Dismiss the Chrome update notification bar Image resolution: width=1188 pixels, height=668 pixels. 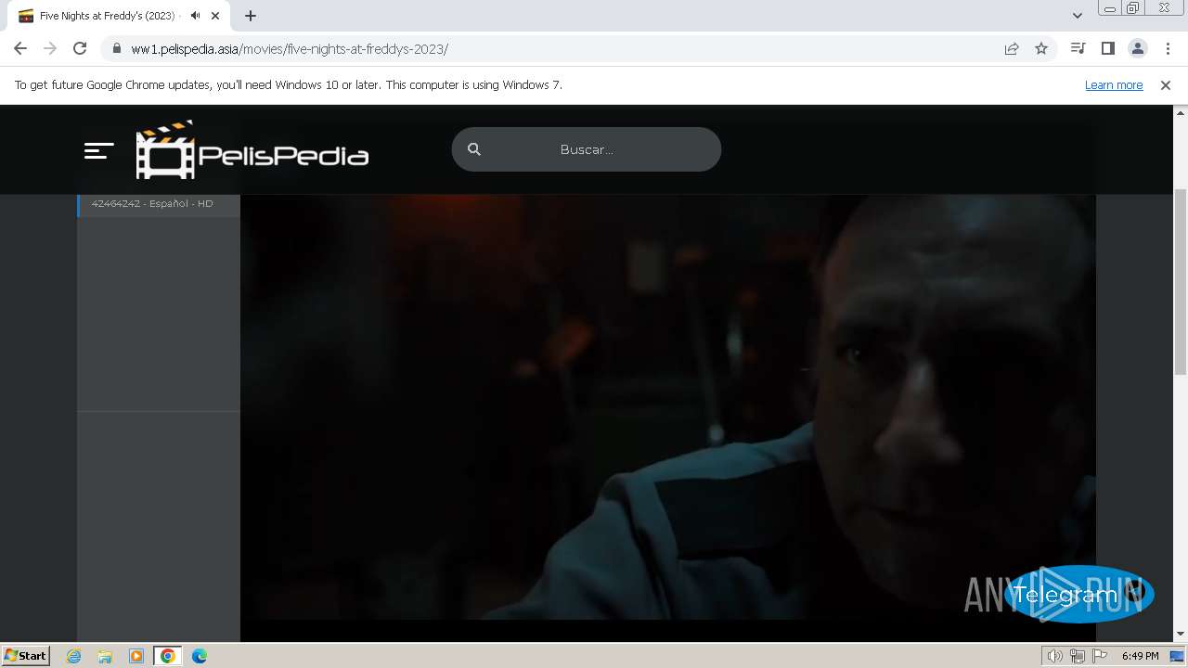tap(1166, 85)
